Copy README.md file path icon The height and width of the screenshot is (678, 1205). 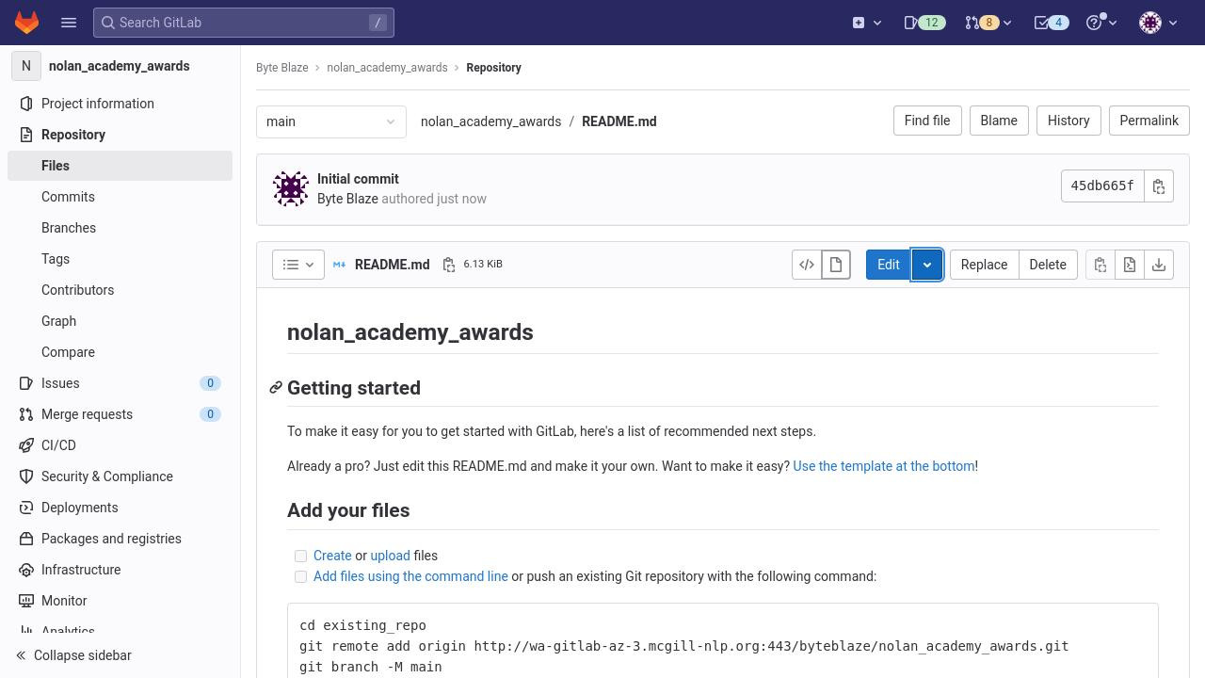449,265
